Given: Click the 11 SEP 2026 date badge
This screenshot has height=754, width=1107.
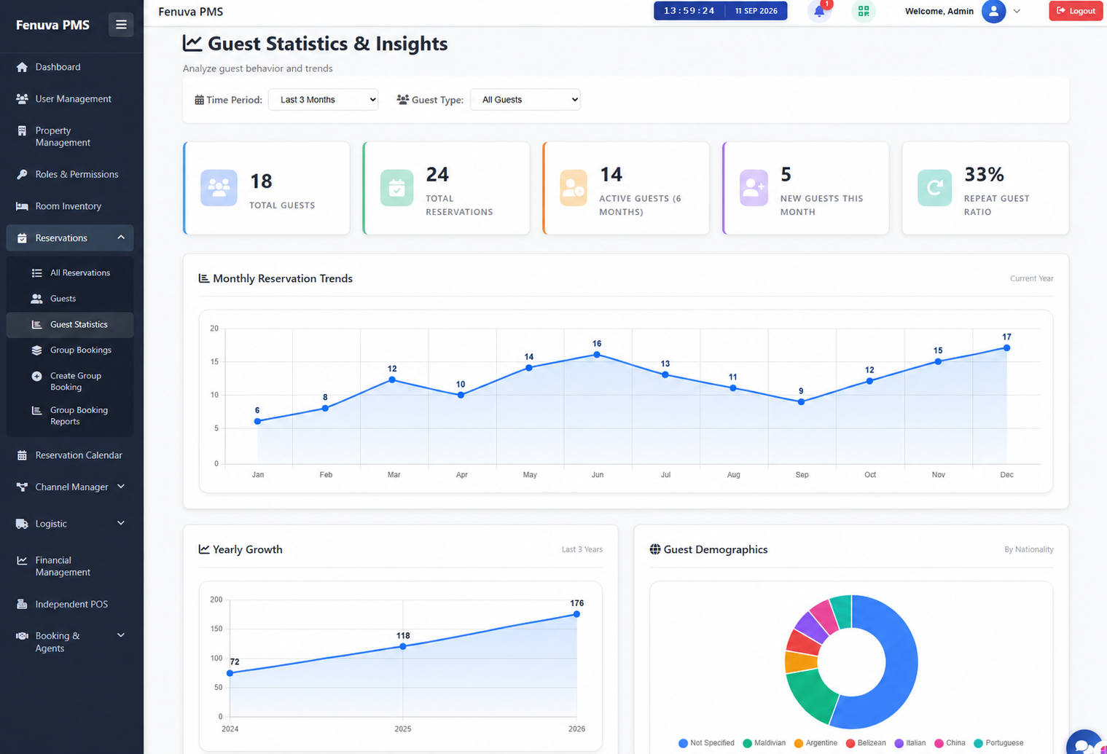Looking at the screenshot, I should (x=756, y=11).
